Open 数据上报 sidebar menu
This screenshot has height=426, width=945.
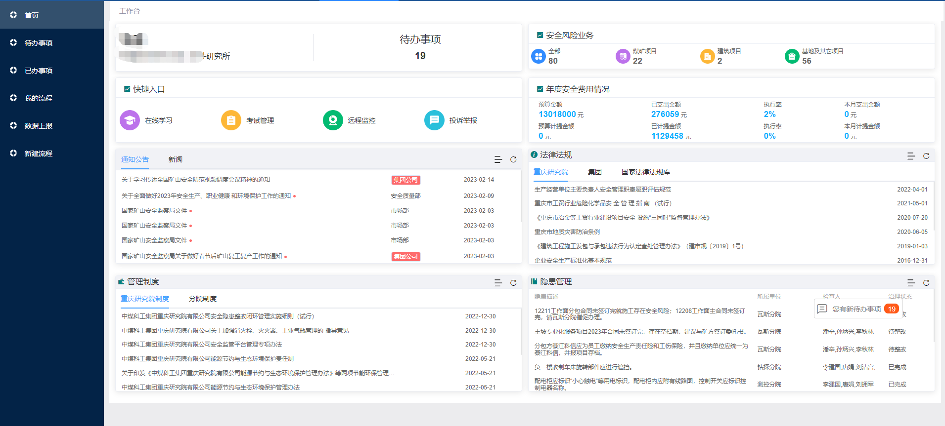click(52, 125)
